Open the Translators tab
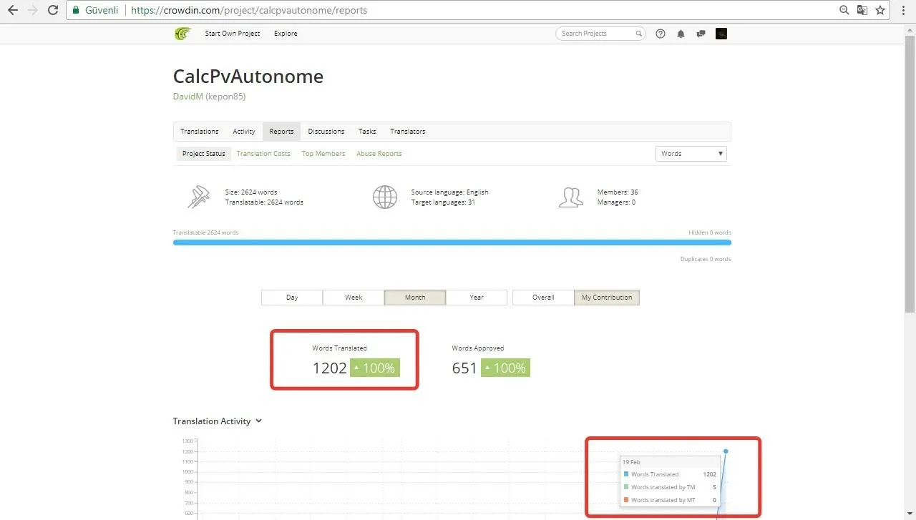 (x=408, y=132)
